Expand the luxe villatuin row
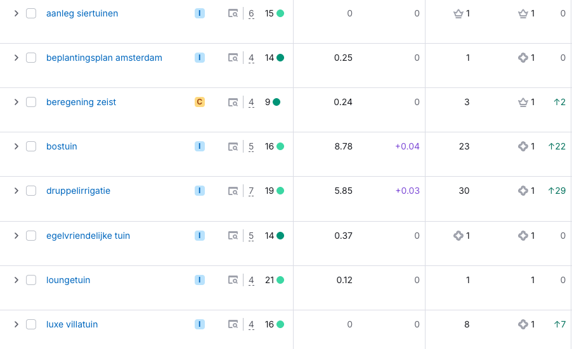 [16, 324]
